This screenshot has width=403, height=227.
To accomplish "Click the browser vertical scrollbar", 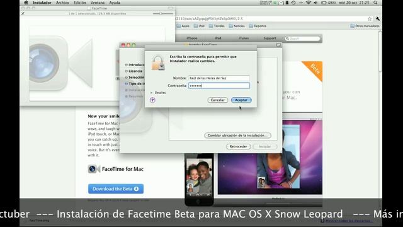I will 380,52.
